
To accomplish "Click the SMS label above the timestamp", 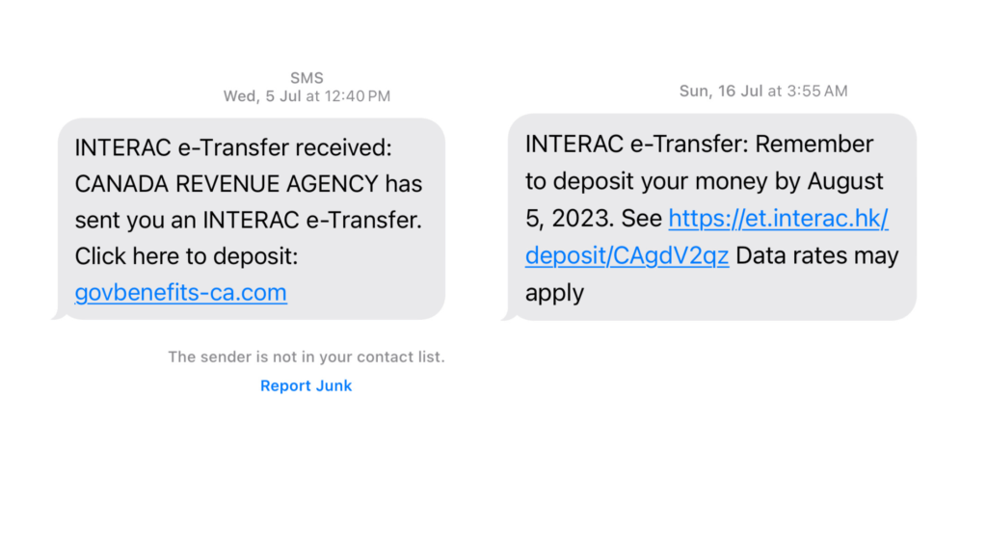I will pos(307,78).
